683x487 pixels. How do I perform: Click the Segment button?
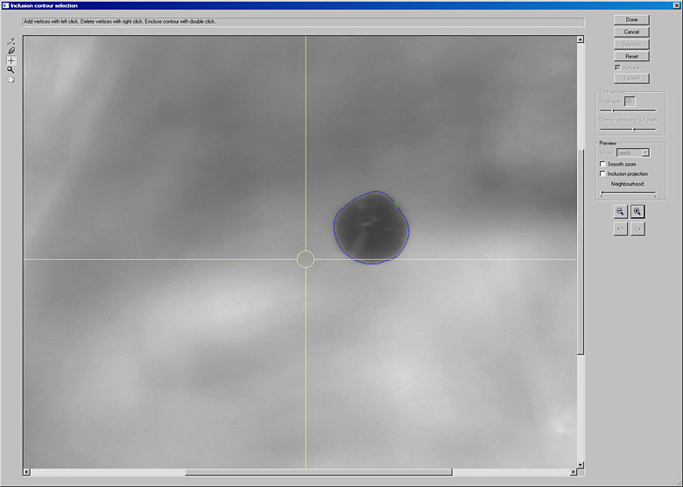pos(631,44)
